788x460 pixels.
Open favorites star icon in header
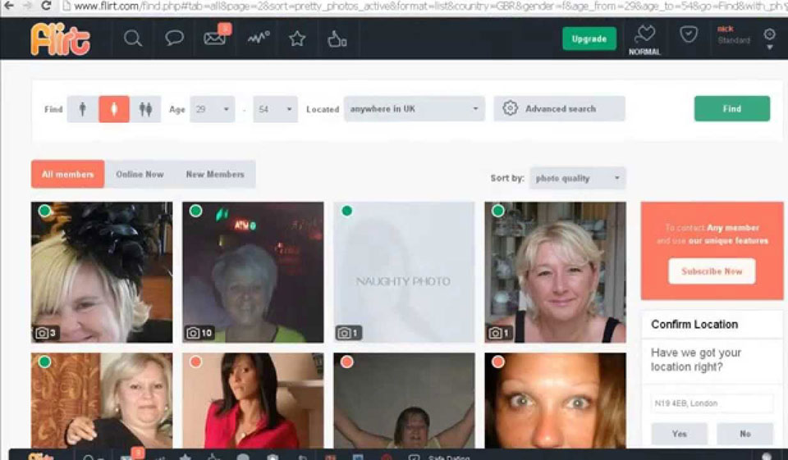[297, 39]
